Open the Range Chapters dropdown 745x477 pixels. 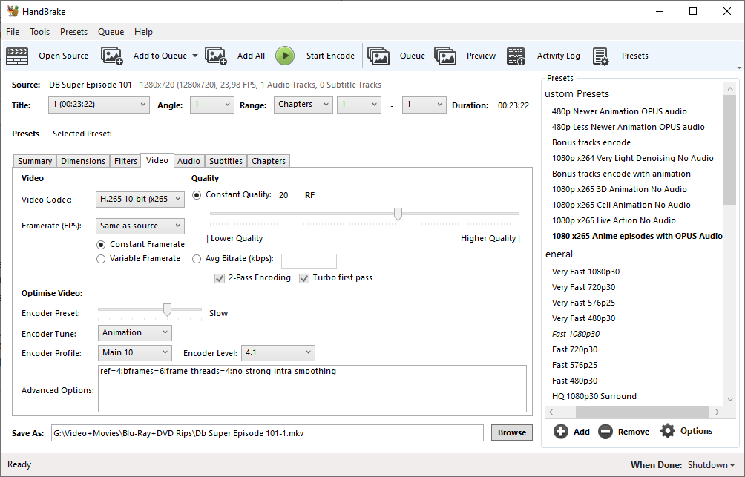[303, 105]
